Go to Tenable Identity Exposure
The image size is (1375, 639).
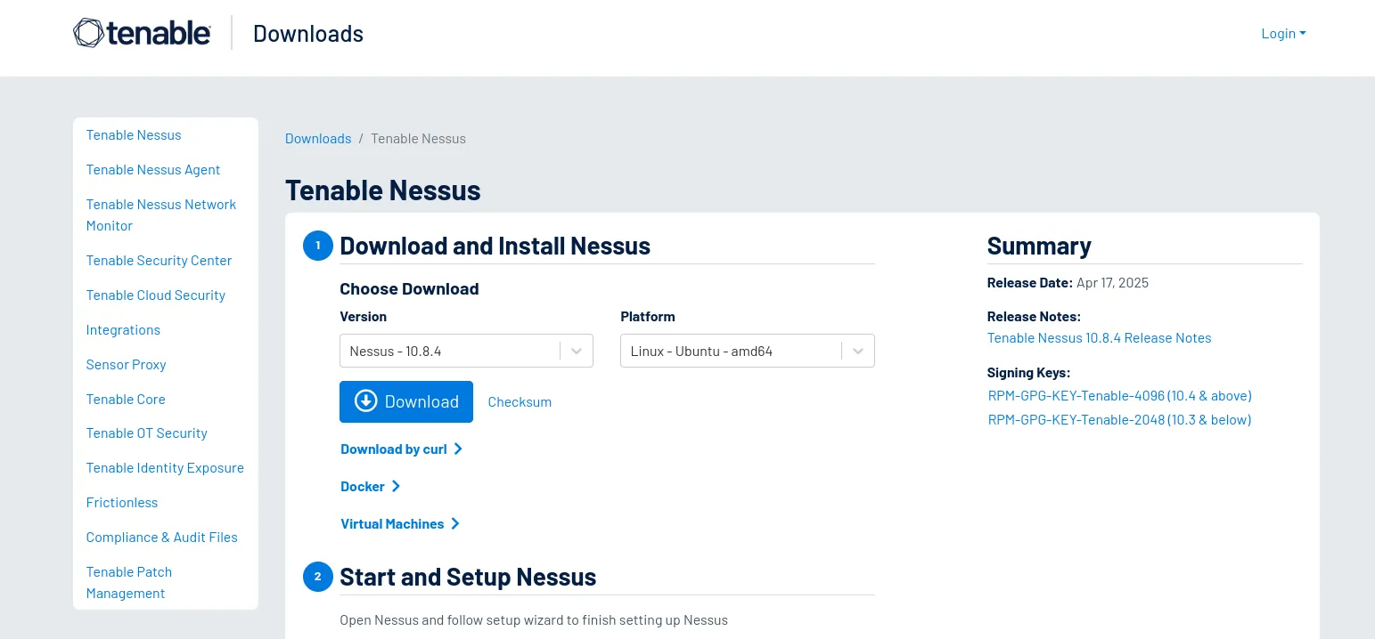[165, 468]
